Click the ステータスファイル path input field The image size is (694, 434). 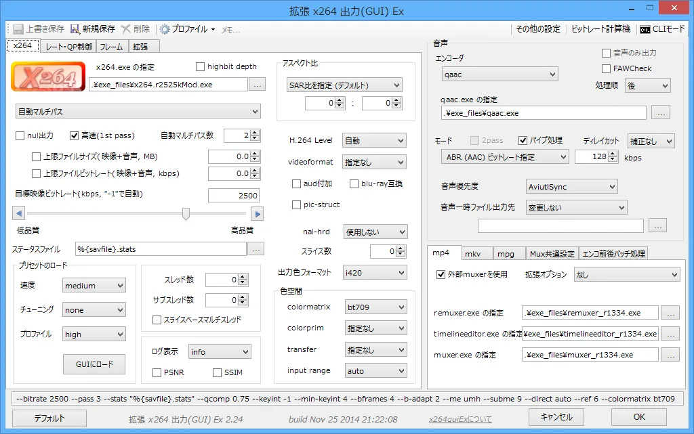[x=163, y=248]
